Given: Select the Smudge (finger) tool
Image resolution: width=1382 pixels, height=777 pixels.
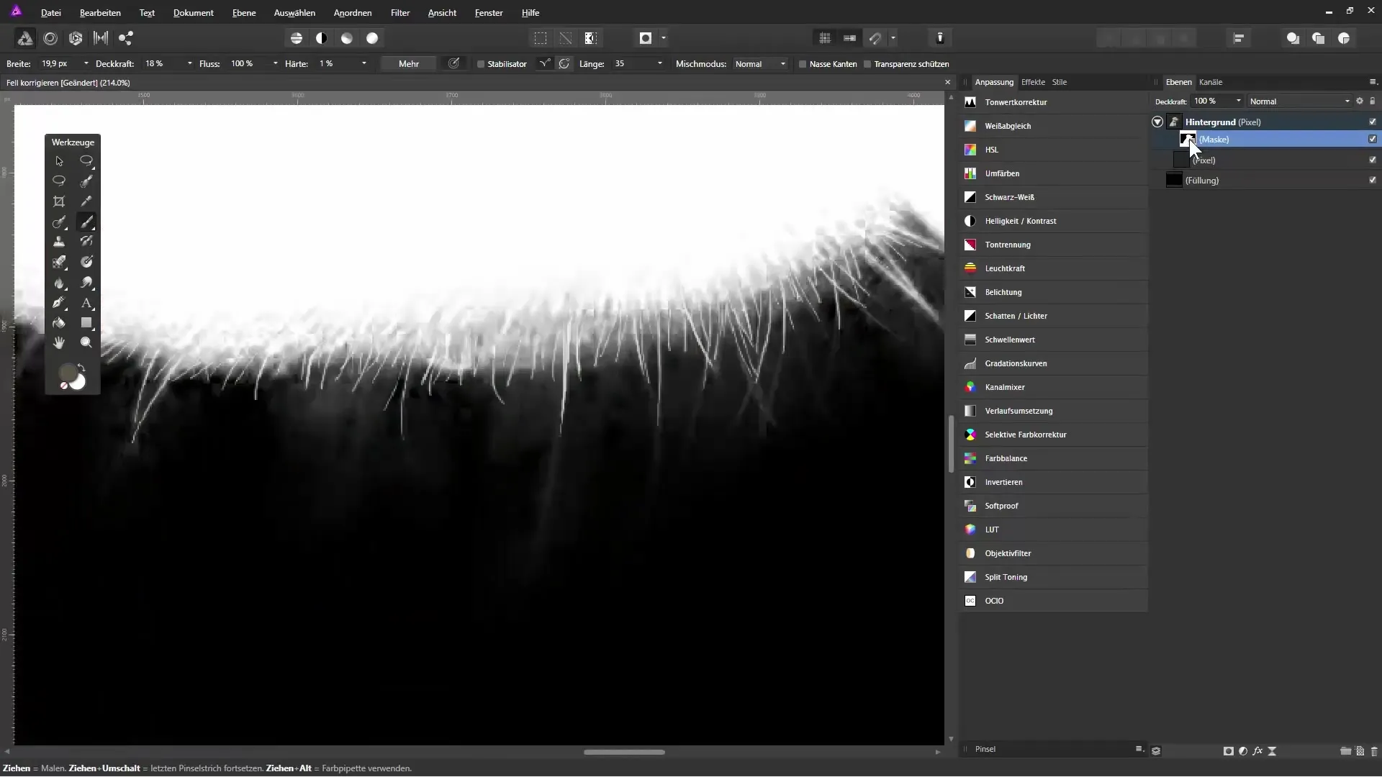Looking at the screenshot, I should coord(86,283).
